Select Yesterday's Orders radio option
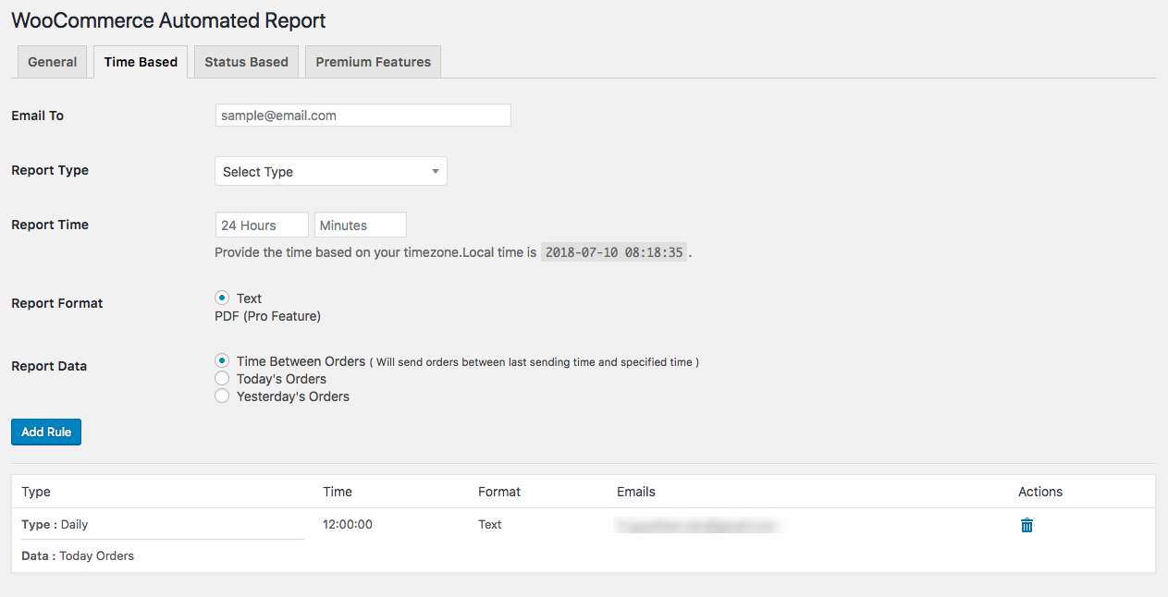The width and height of the screenshot is (1168, 597). pos(222,396)
